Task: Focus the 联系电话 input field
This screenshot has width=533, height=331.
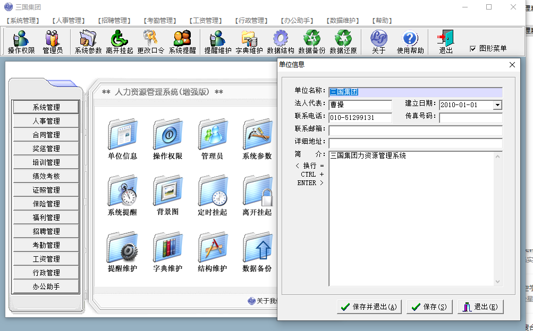Action: [360, 118]
